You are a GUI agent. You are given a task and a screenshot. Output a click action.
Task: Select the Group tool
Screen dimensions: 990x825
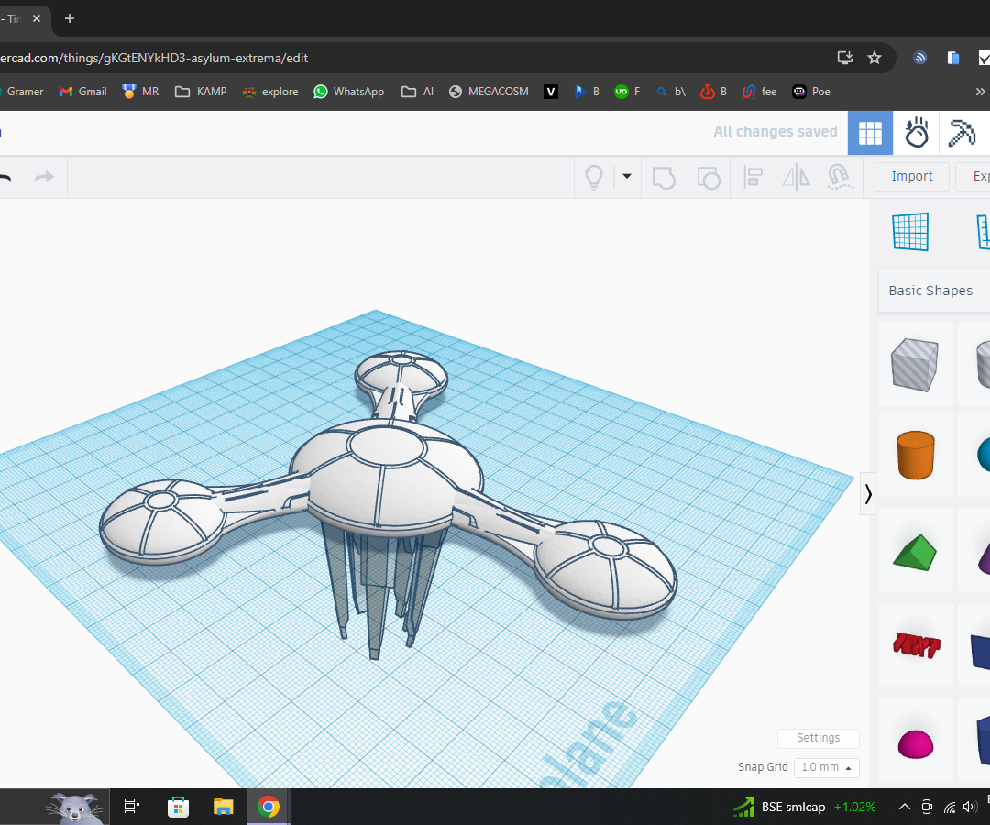point(664,176)
